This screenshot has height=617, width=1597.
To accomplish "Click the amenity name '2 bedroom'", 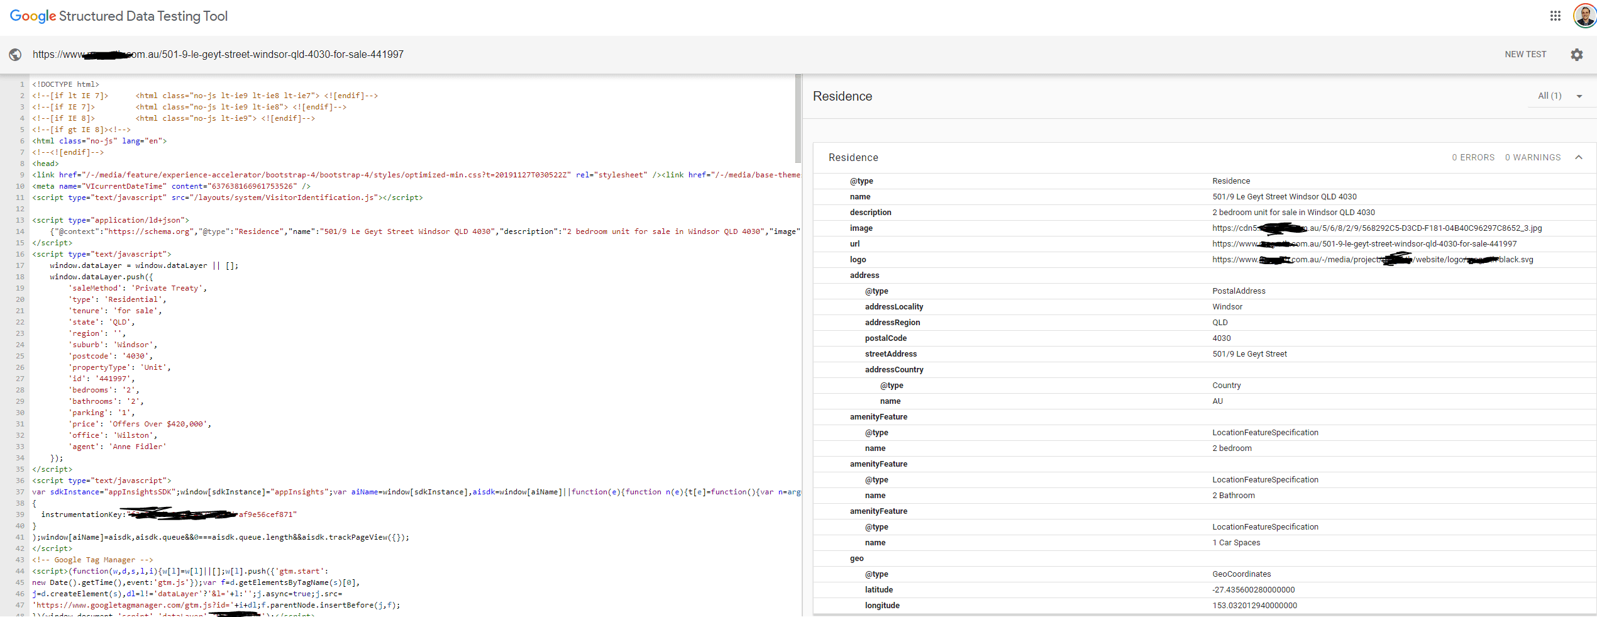I will tap(1232, 448).
